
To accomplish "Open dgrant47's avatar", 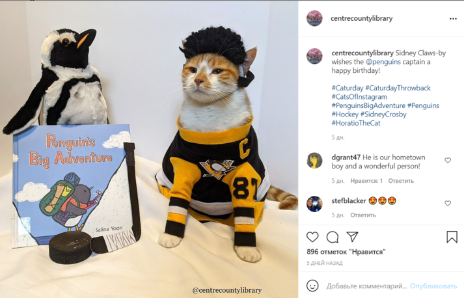I will pyautogui.click(x=314, y=161).
